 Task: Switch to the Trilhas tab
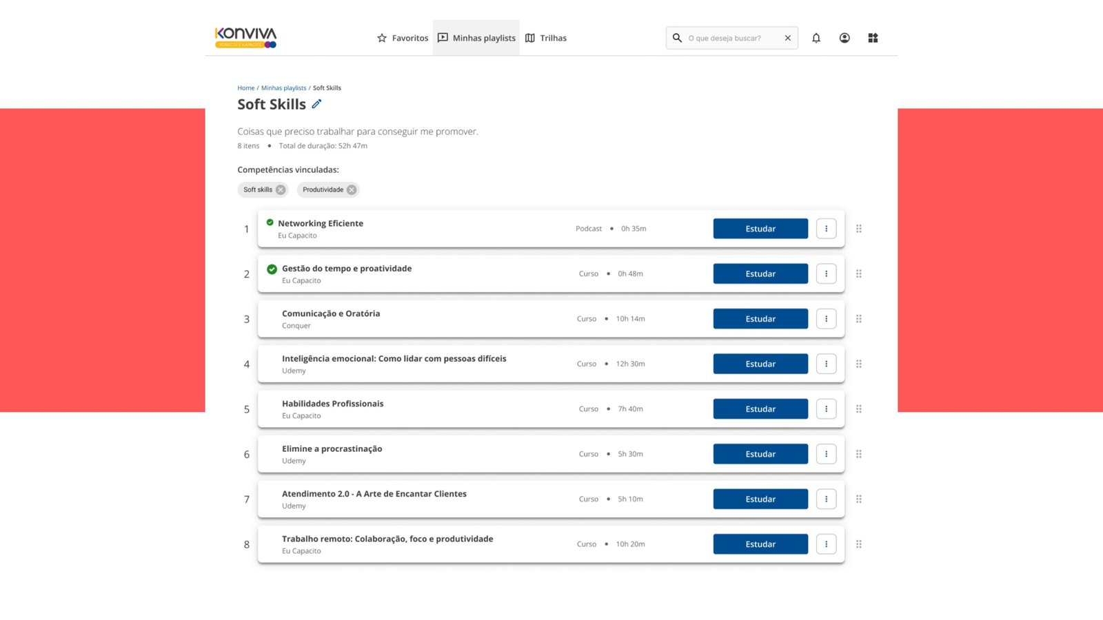pyautogui.click(x=546, y=38)
